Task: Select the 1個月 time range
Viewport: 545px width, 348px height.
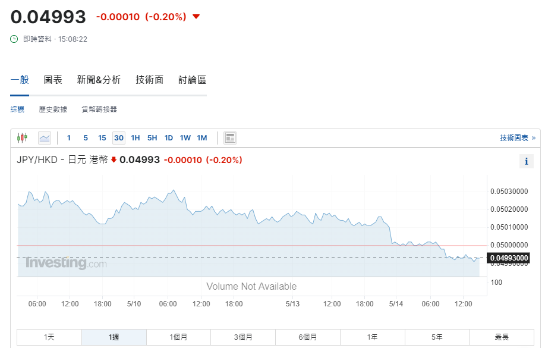Action: tap(179, 337)
